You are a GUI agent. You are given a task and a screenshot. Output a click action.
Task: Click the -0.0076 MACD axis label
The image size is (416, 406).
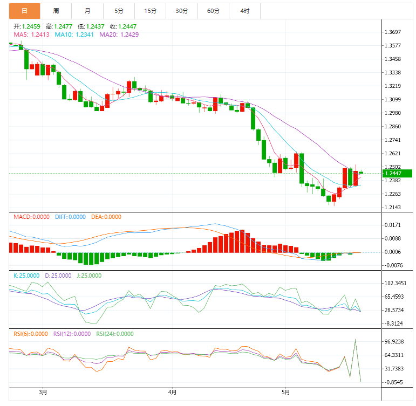[x=393, y=265]
